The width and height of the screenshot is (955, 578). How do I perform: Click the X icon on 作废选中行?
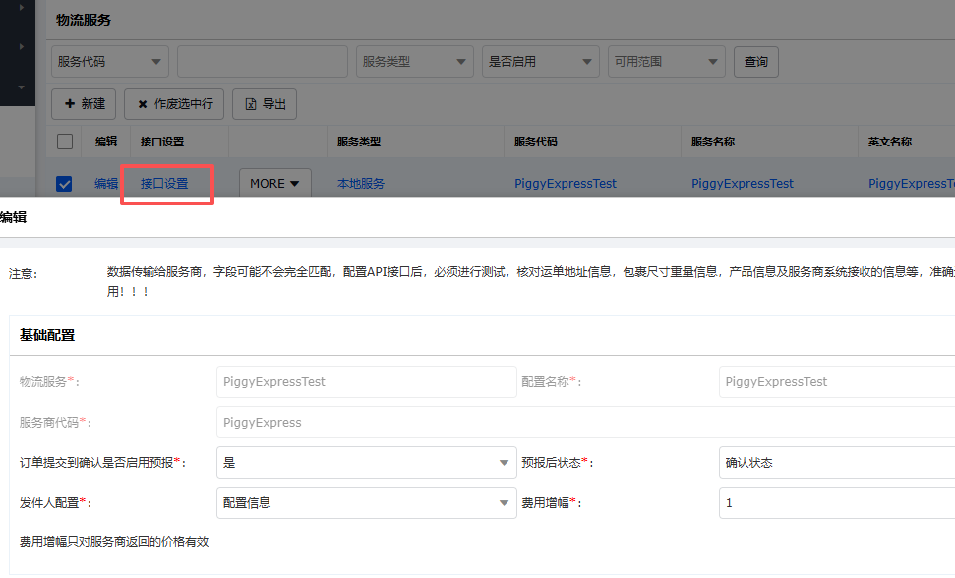pos(143,104)
